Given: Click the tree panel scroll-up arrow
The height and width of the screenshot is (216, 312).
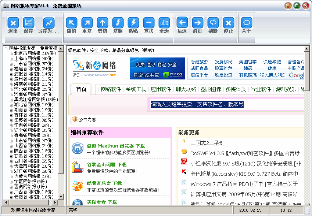Looking at the screenshot, I should coord(61,49).
